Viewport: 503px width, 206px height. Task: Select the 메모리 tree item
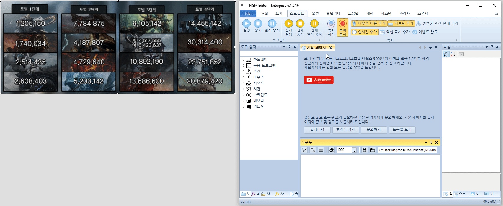coord(258,101)
